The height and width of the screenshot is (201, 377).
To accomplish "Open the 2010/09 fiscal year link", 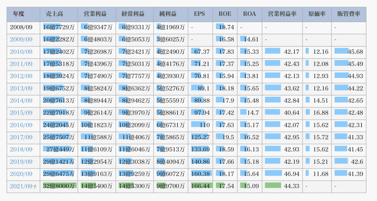I will tap(21, 52).
